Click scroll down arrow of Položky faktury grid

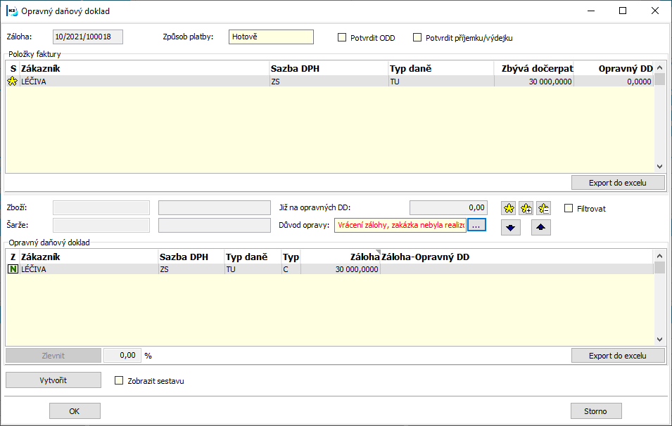659,167
